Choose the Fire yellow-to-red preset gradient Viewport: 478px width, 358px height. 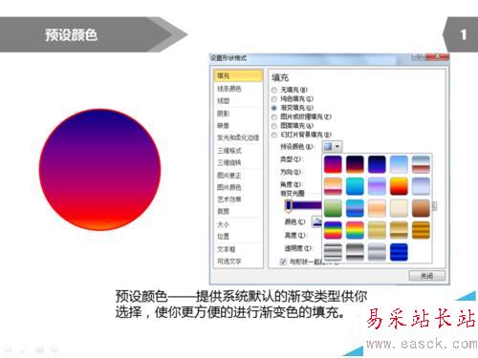(399, 186)
